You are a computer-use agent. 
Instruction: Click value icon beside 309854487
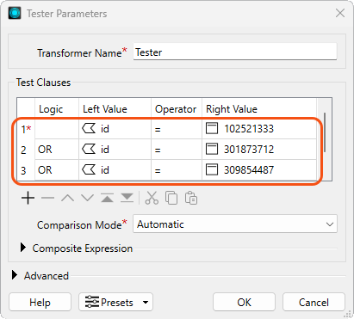click(x=212, y=169)
